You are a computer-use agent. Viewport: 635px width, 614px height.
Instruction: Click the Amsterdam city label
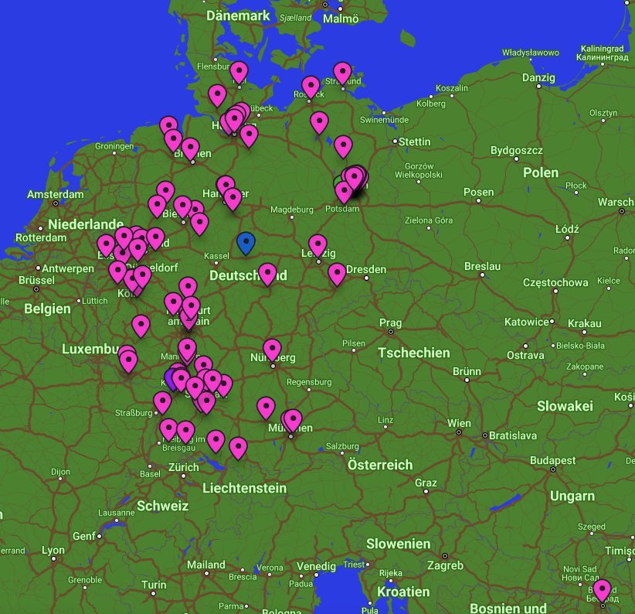pos(56,194)
